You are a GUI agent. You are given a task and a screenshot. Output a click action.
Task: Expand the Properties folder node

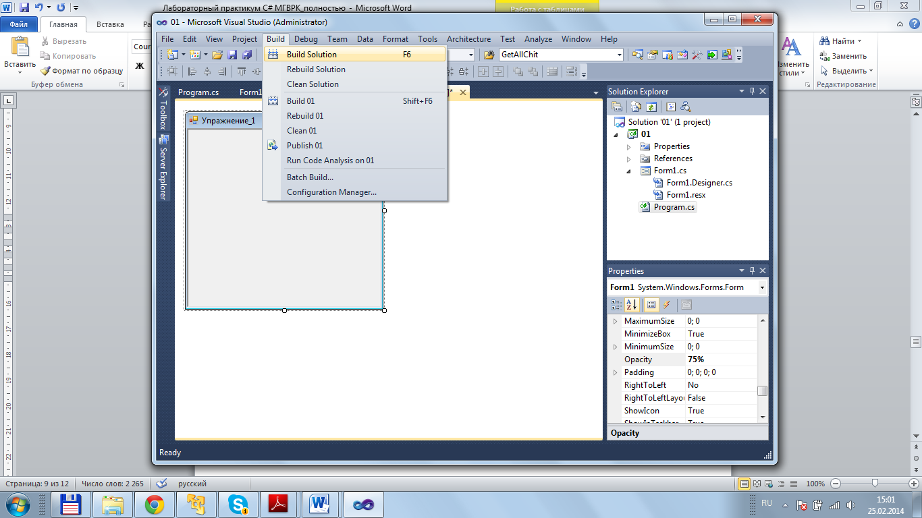(x=628, y=146)
